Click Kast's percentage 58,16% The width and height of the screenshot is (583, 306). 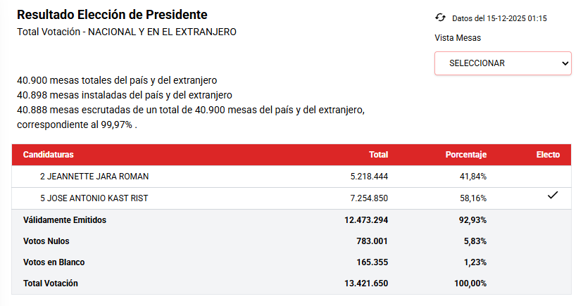coord(473,198)
